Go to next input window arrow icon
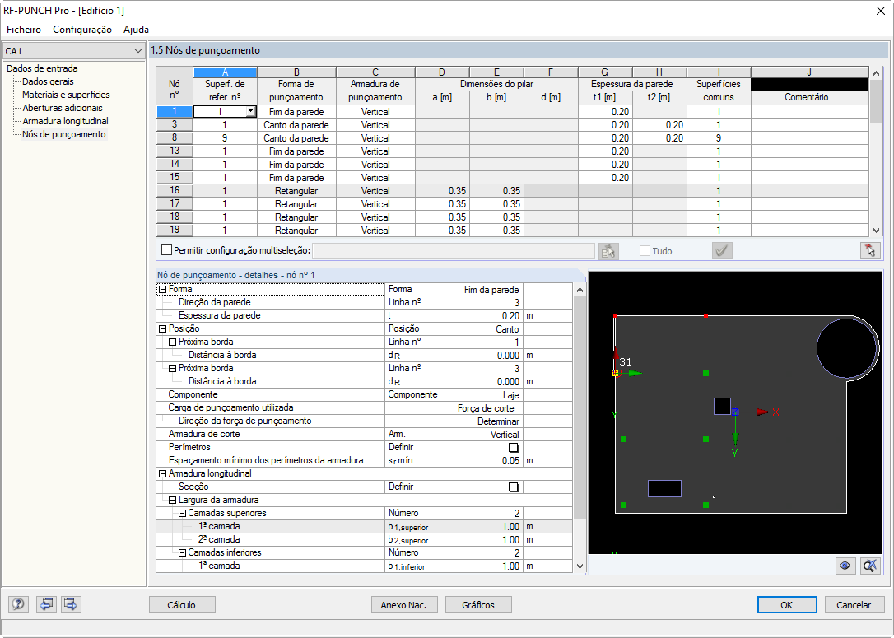The height and width of the screenshot is (638, 894). coord(71,604)
